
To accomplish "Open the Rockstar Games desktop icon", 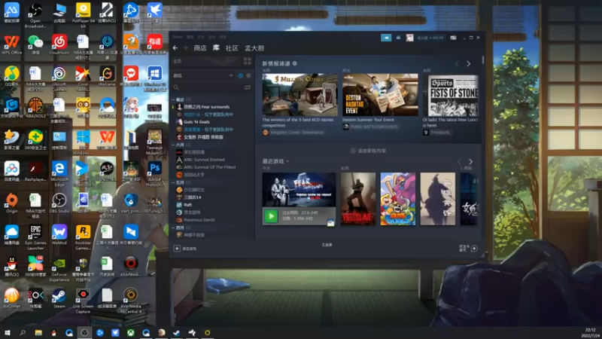I will click(84, 237).
